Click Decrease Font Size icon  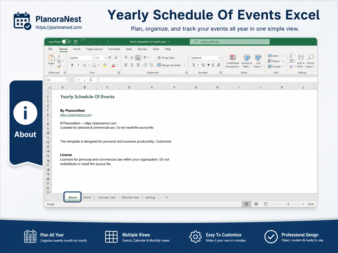coord(116,58)
